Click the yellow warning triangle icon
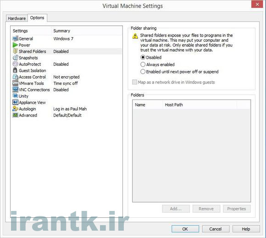266x238 pixels. [135, 36]
